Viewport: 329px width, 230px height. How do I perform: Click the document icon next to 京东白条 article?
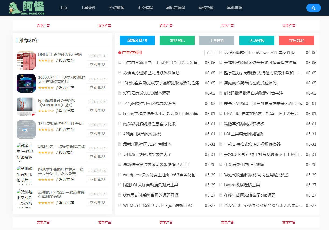click(119, 63)
